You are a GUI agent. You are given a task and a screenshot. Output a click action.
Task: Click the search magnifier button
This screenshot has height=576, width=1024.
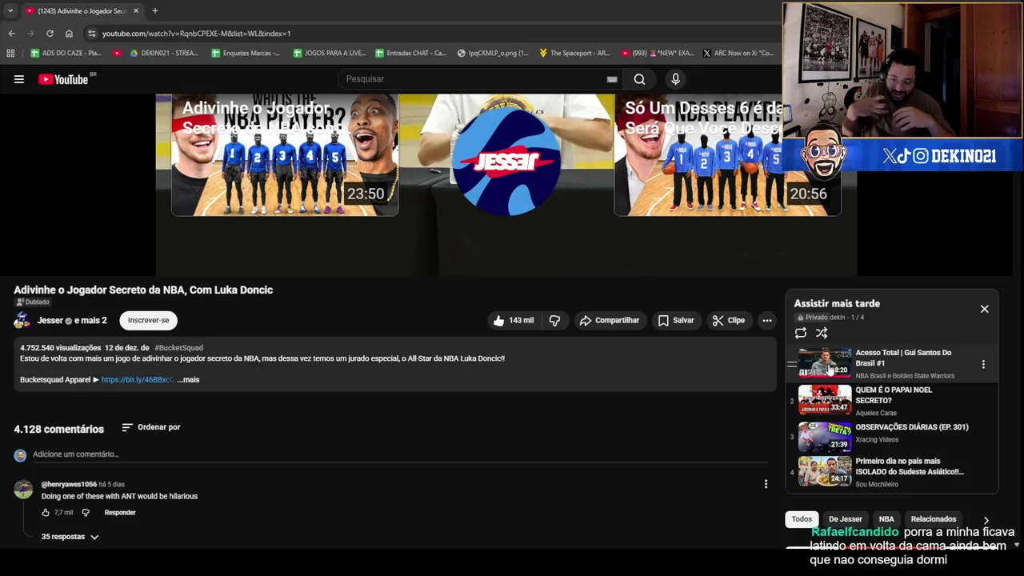coord(639,79)
